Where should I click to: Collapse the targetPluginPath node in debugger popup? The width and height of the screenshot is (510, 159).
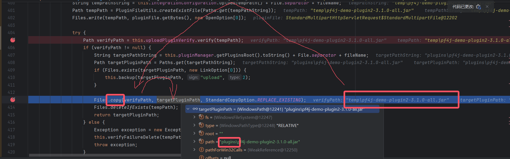click(188, 109)
